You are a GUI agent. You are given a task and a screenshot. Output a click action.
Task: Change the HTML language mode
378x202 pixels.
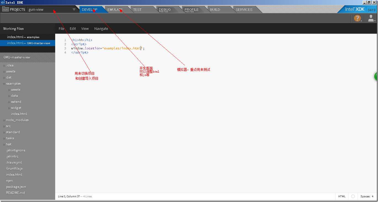click(x=342, y=196)
